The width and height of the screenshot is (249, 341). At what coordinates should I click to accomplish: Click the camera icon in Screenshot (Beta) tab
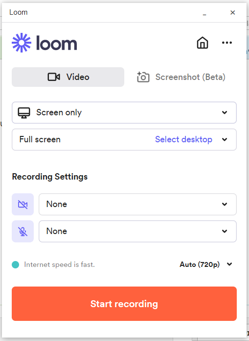pos(143,77)
